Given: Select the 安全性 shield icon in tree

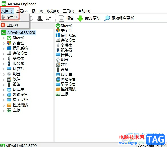Looking at the screenshot, I should 9,43.
